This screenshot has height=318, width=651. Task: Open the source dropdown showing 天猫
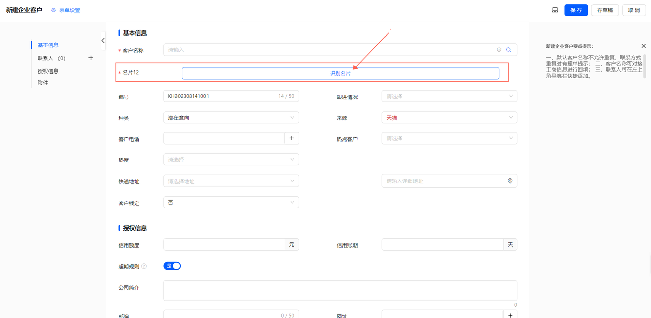click(x=449, y=117)
